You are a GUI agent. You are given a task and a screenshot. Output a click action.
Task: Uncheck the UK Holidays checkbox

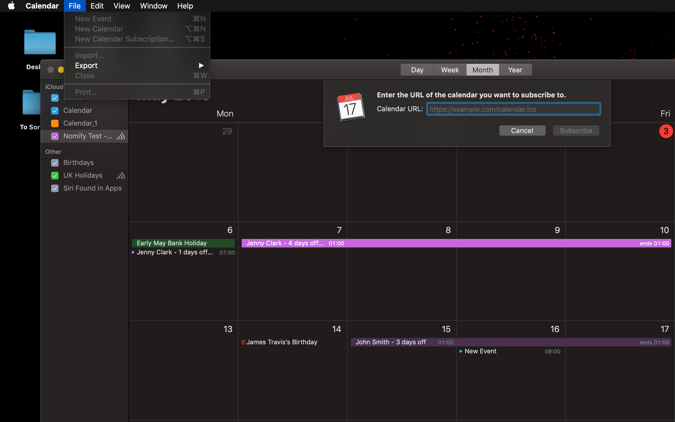pos(55,176)
